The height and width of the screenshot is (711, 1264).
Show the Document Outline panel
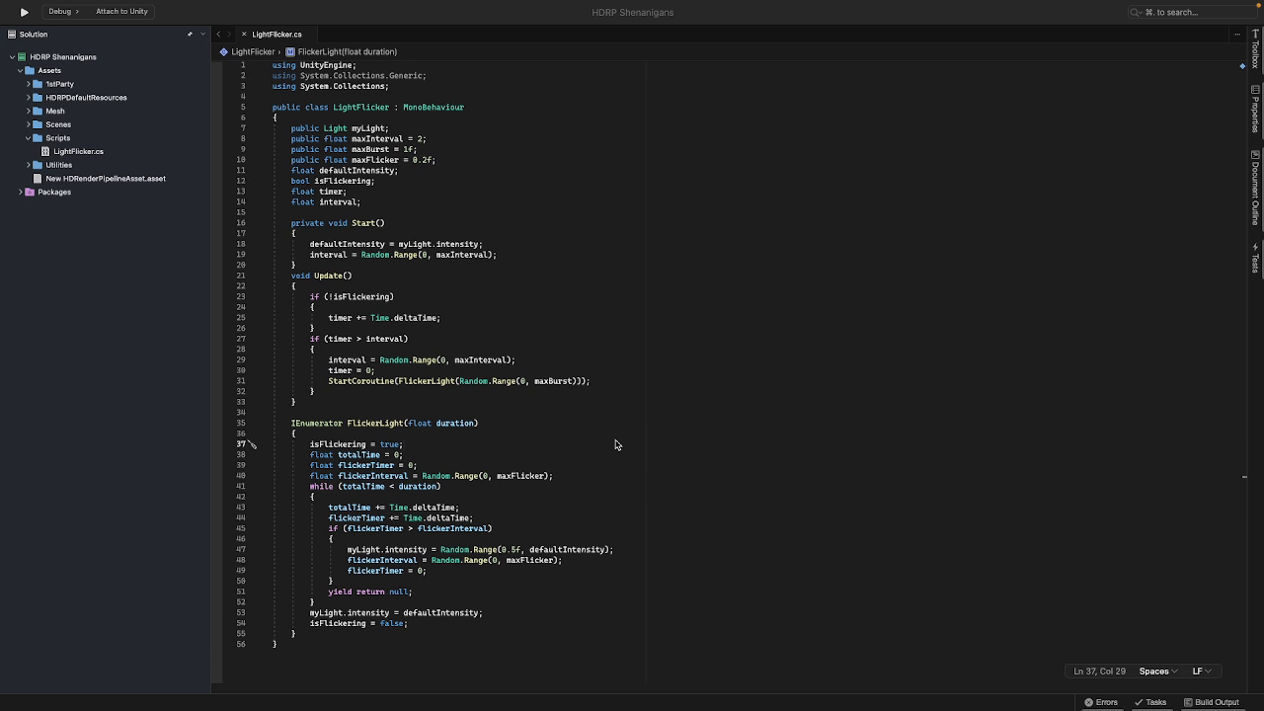[x=1255, y=188]
